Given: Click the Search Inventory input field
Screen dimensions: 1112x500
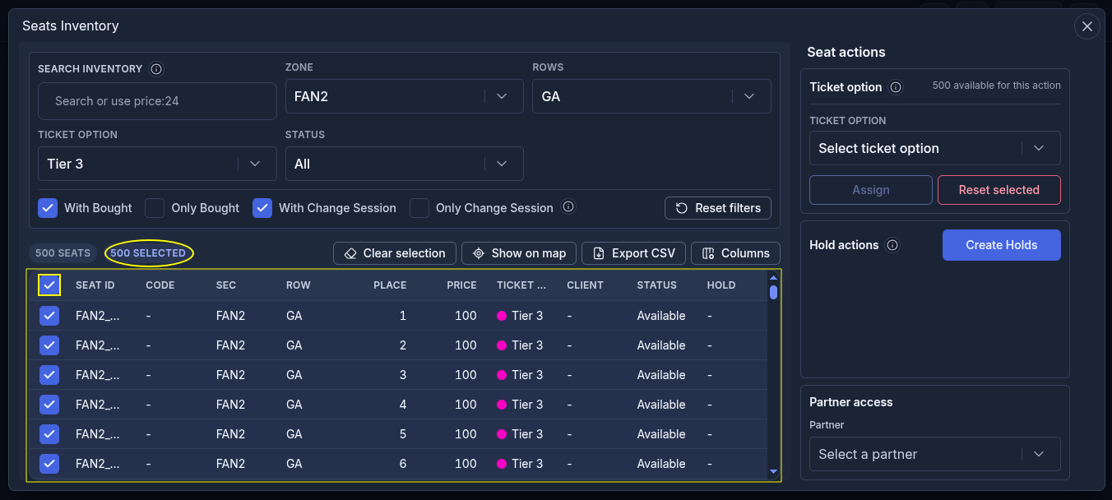Looking at the screenshot, I should pos(157,101).
